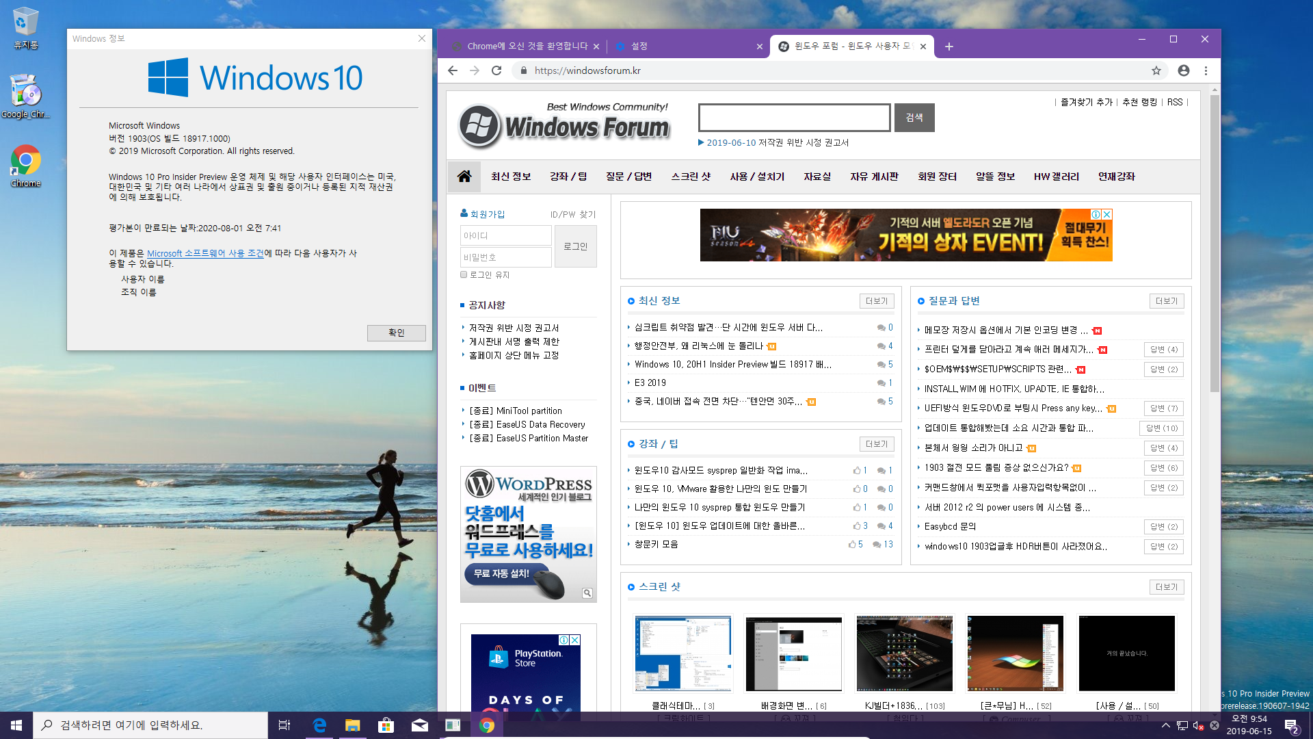Open the HW 갤러리 menu item
Image resolution: width=1313 pixels, height=739 pixels.
click(x=1057, y=177)
